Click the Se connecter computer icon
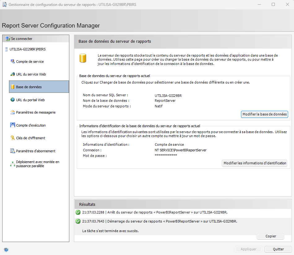The height and width of the screenshot is (255, 294). (8, 39)
